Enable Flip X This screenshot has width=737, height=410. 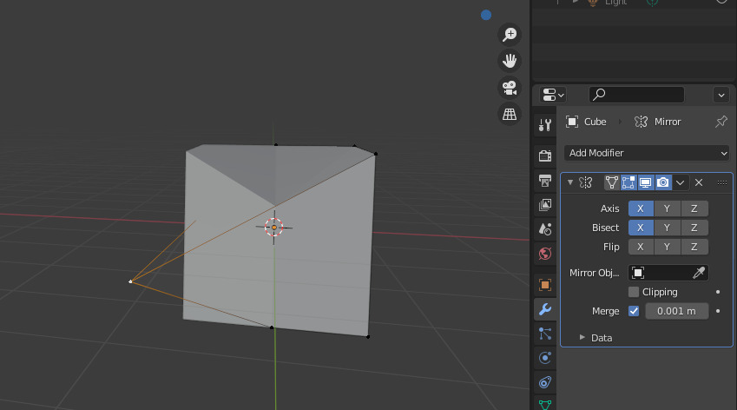[x=641, y=248]
